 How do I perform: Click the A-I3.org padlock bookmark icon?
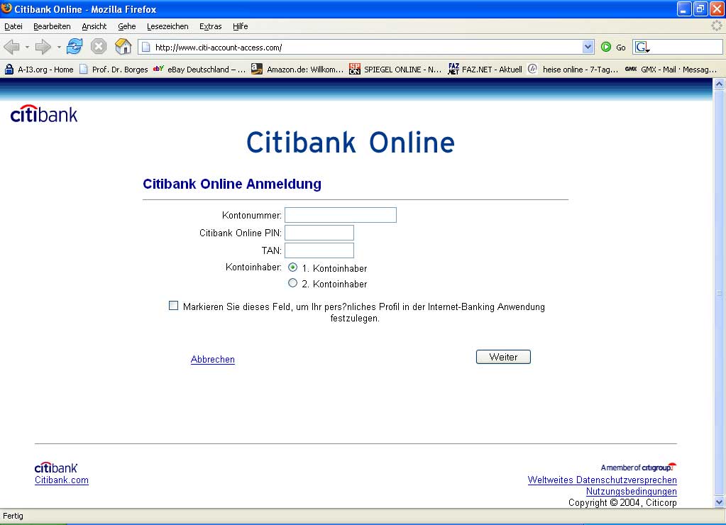[x=9, y=70]
